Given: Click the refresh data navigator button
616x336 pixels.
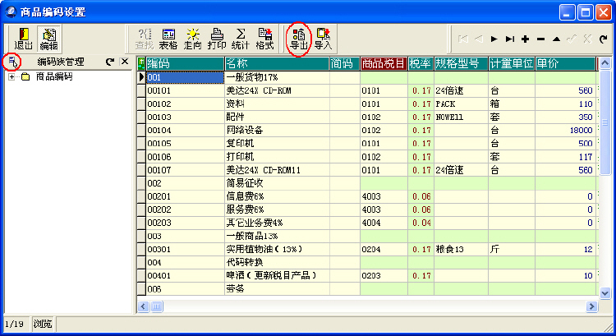Looking at the screenshot, I should click(x=603, y=39).
